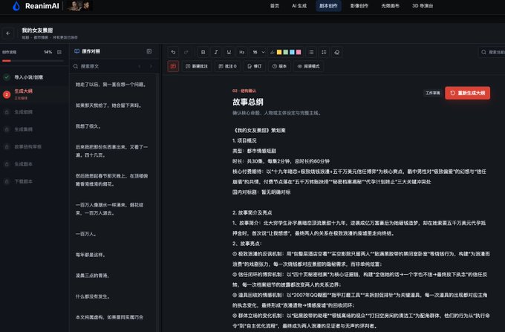Pick the blue highlight swatch

[292, 52]
